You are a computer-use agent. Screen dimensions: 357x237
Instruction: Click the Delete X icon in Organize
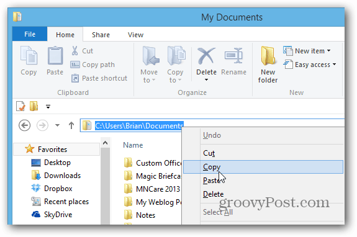tap(206, 56)
